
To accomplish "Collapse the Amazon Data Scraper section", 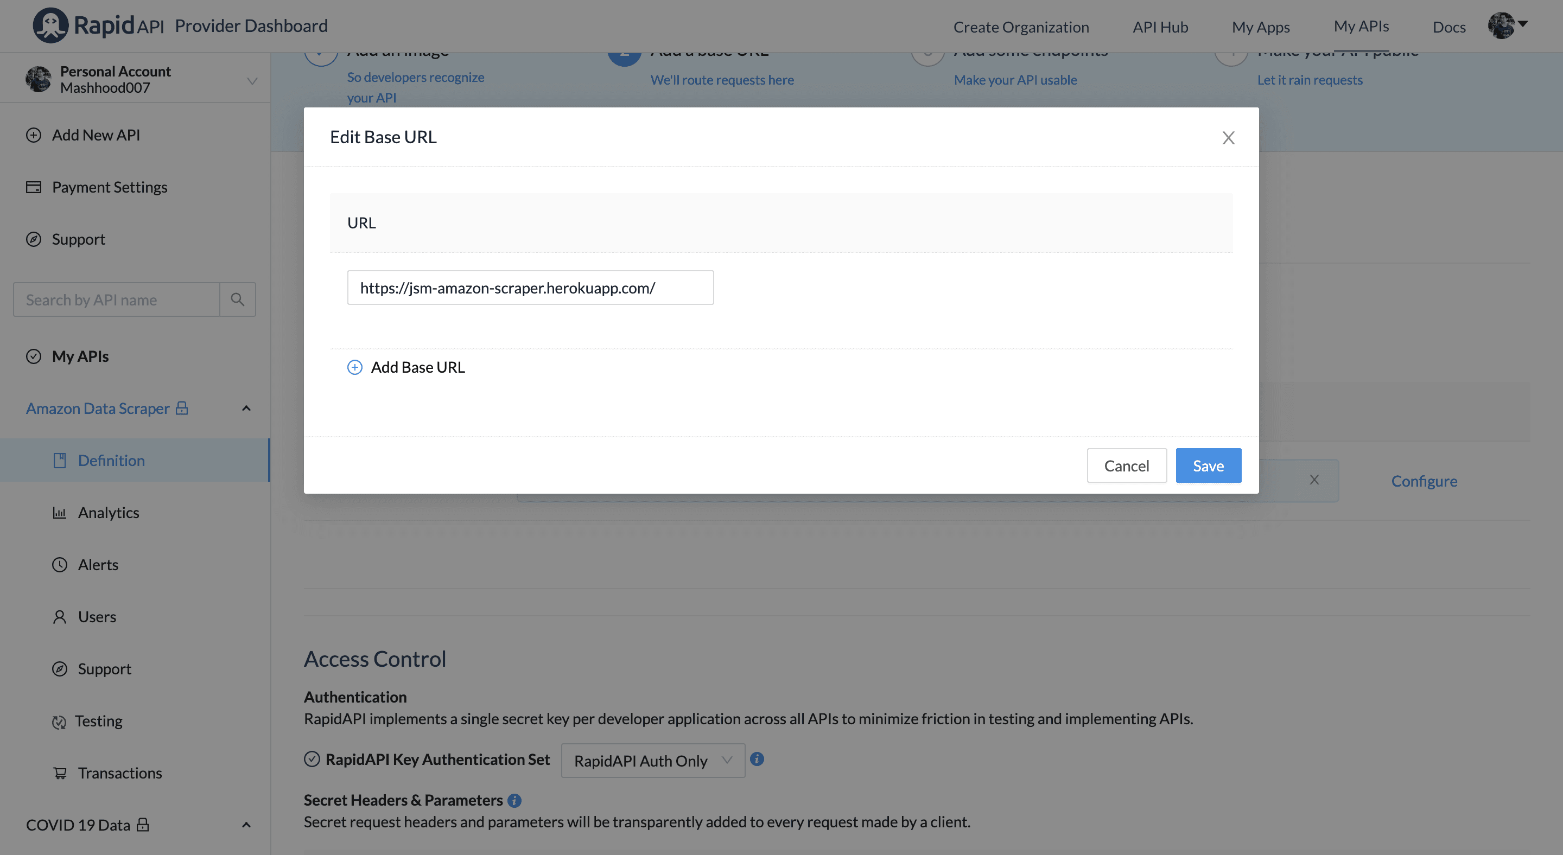I will coord(246,408).
